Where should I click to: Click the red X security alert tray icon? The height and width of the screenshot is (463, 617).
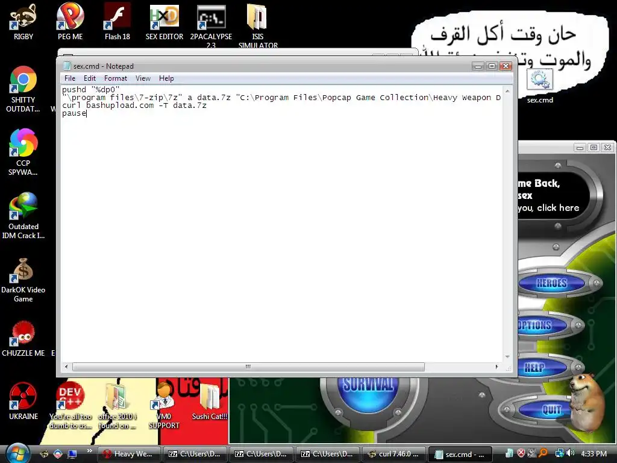pos(521,453)
